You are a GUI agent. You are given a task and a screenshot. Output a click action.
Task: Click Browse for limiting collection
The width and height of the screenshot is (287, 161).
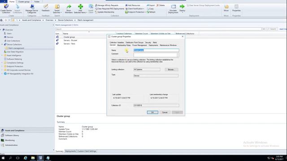click(x=171, y=70)
